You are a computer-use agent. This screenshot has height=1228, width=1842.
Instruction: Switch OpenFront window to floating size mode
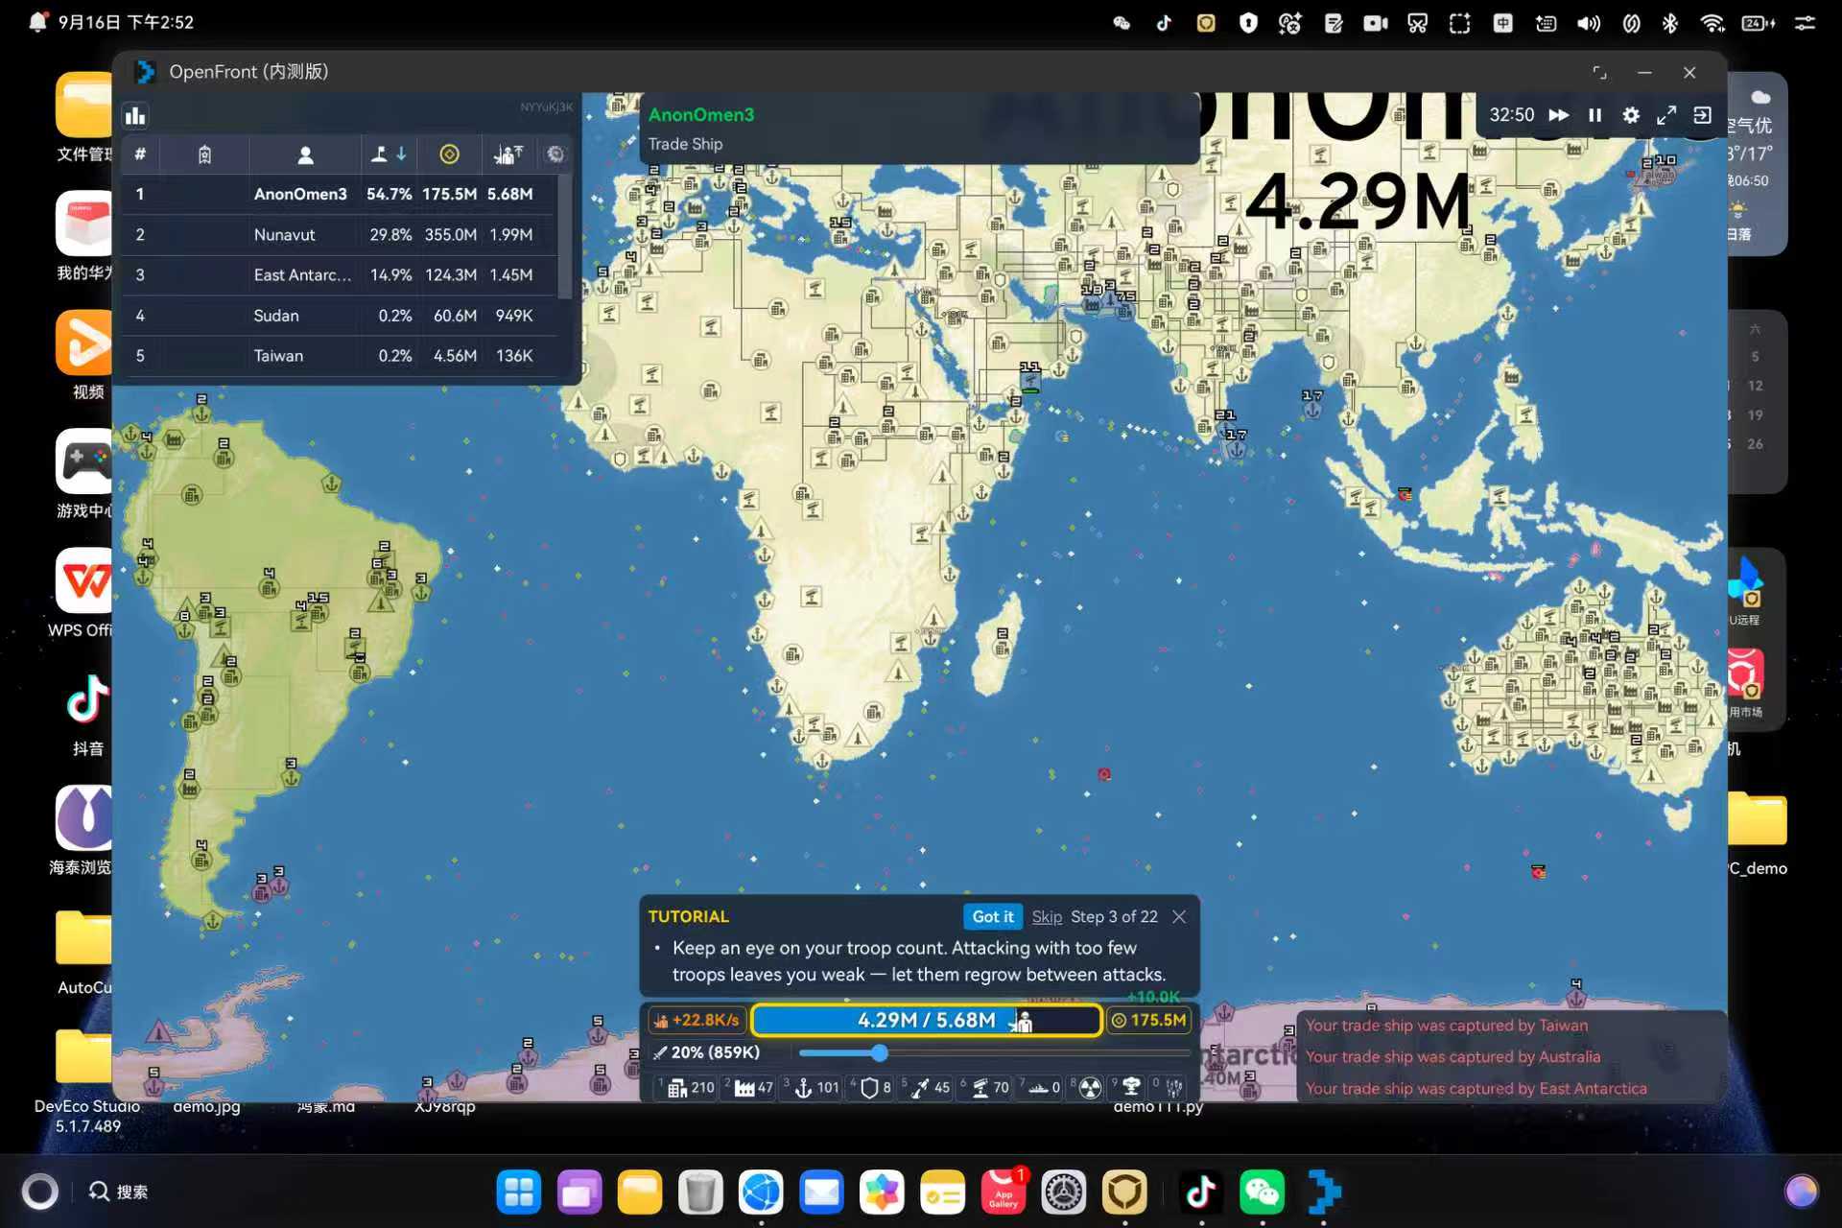(x=1599, y=72)
